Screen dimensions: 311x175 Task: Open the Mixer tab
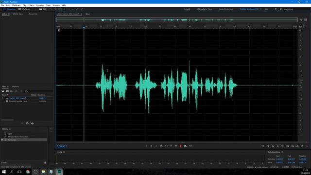88,14
